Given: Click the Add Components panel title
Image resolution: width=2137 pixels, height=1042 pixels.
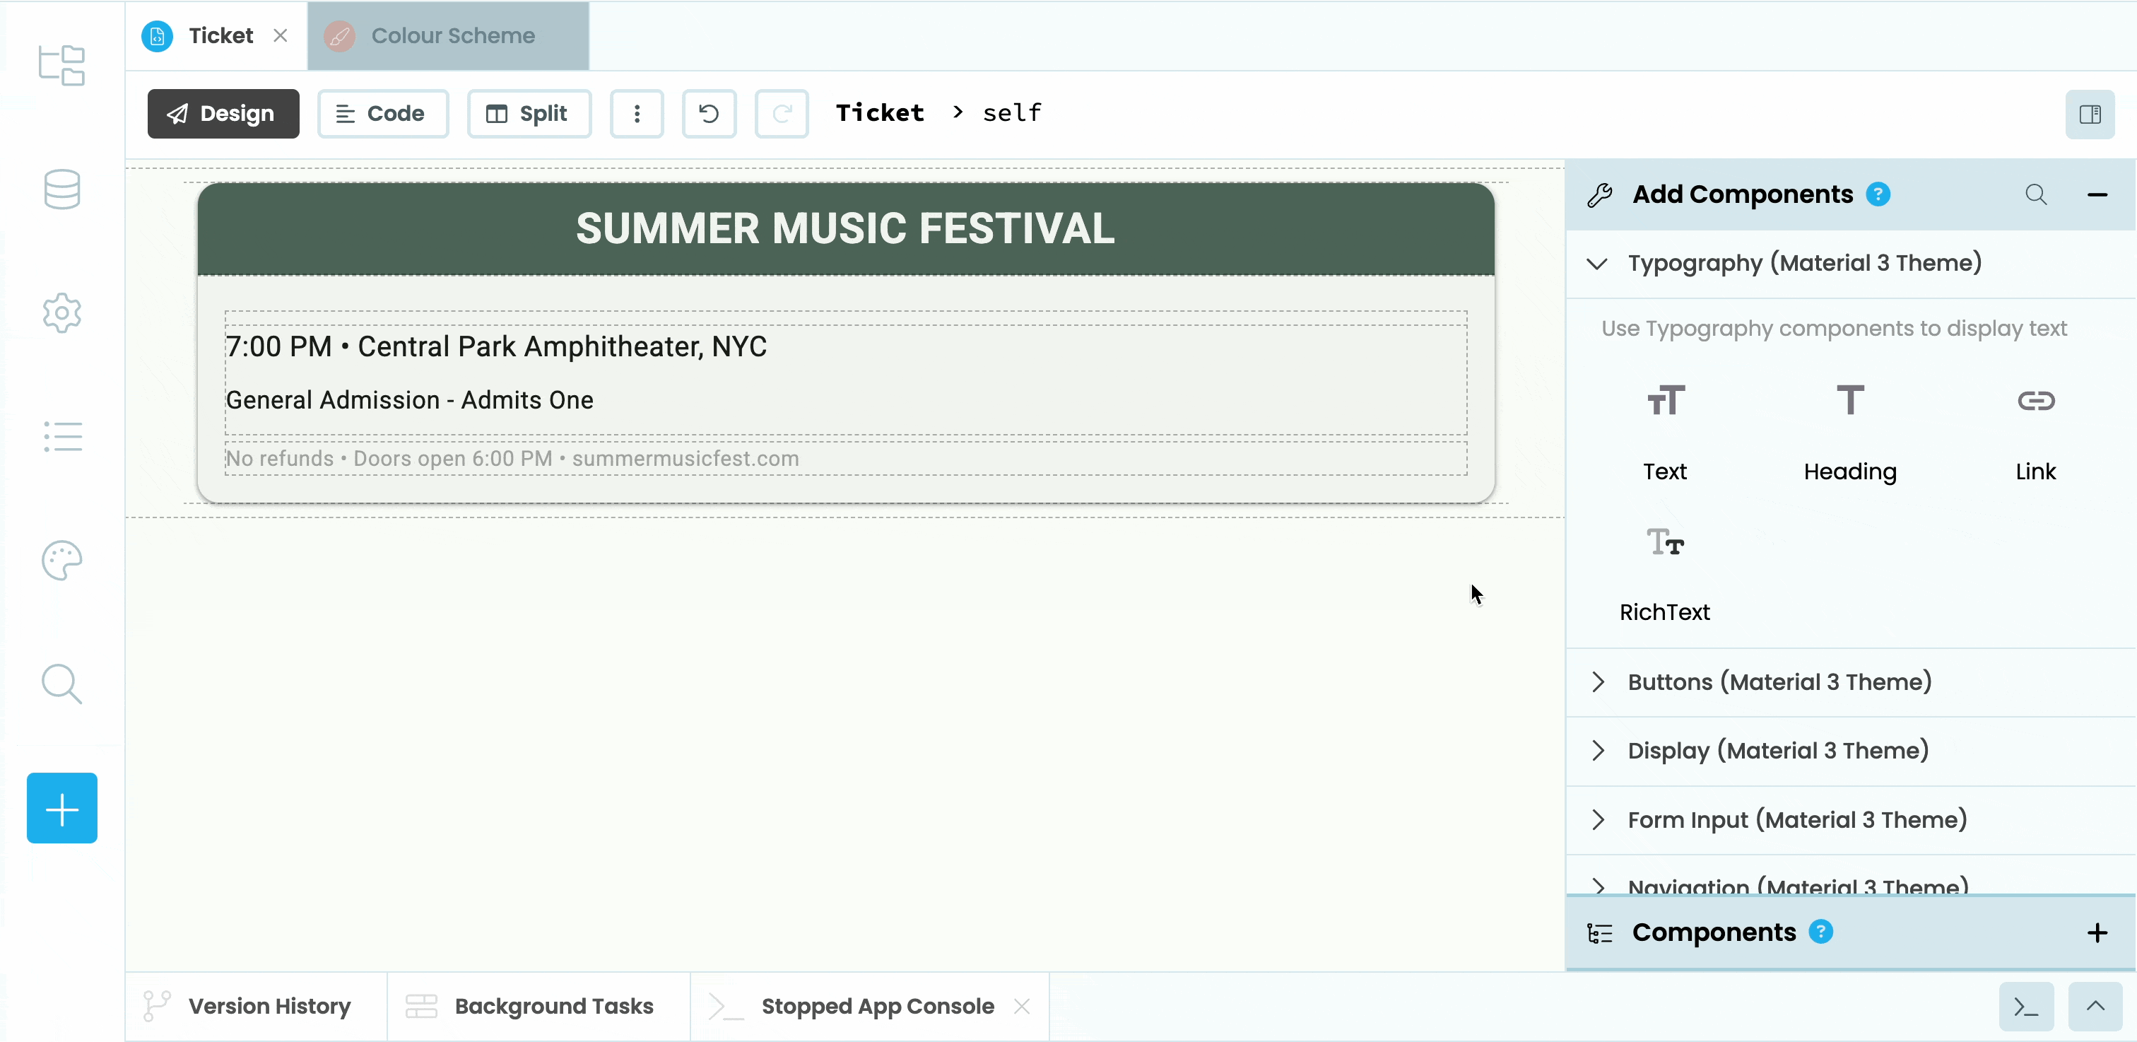Looking at the screenshot, I should (x=1742, y=195).
